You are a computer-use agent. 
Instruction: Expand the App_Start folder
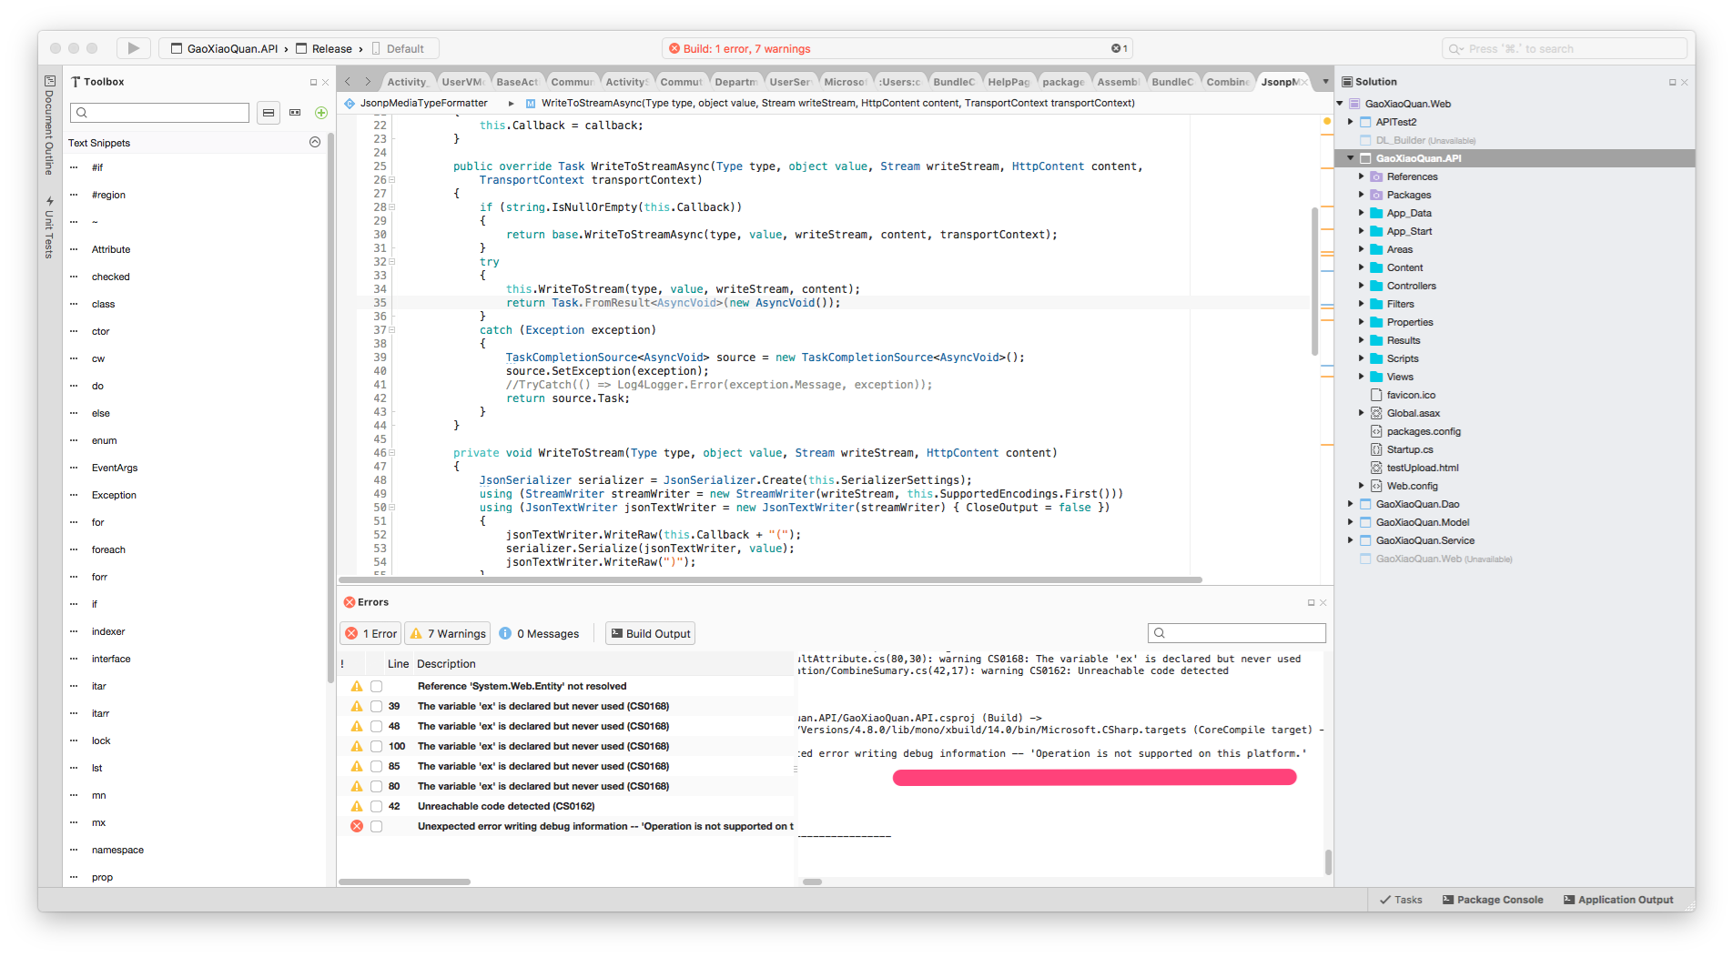pos(1362,231)
